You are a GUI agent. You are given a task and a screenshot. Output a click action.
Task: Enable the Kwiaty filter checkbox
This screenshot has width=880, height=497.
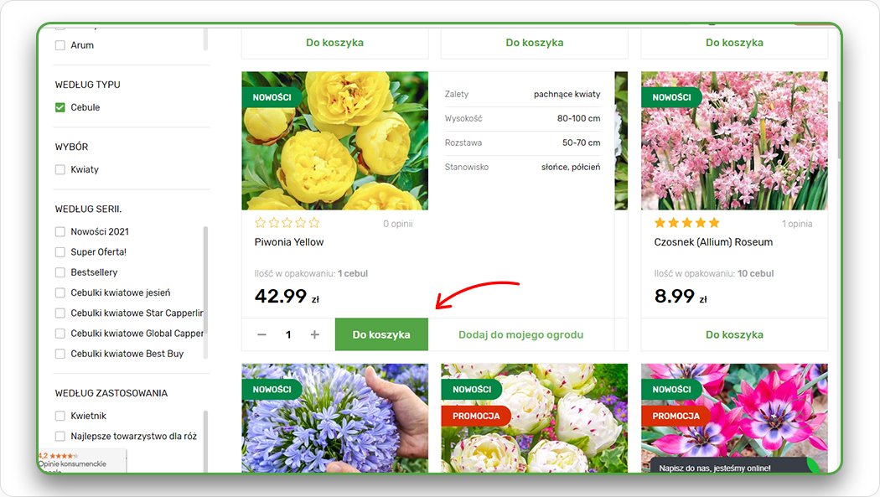(60, 169)
